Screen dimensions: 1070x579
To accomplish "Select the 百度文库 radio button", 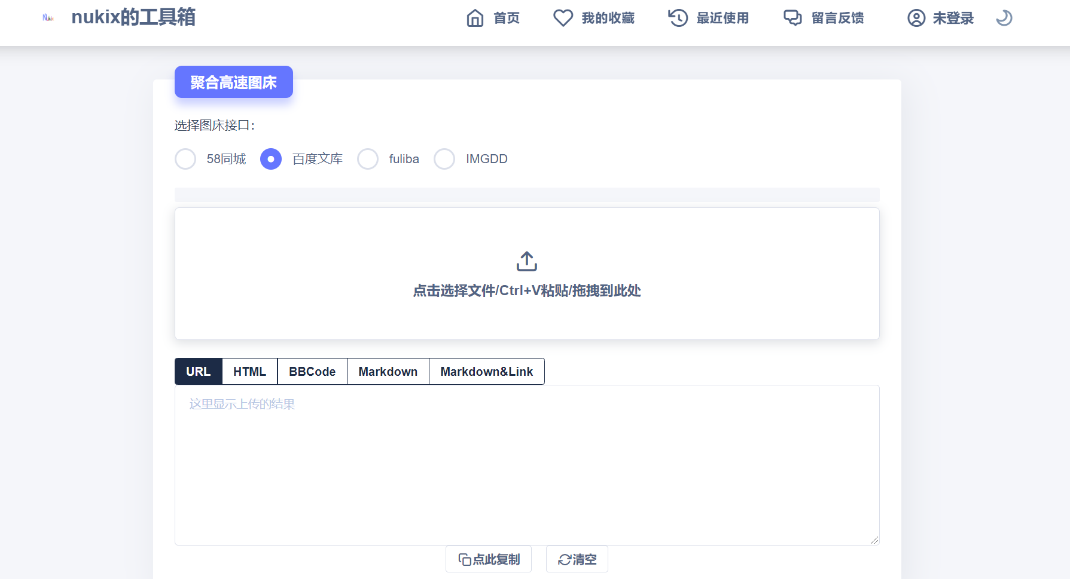I will [x=271, y=159].
